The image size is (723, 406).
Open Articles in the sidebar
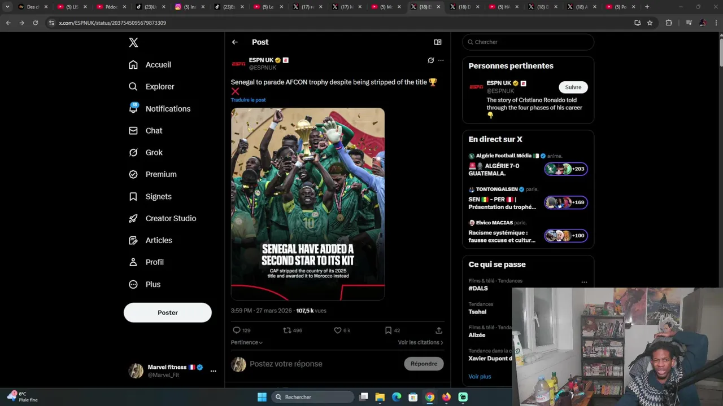tap(150, 241)
